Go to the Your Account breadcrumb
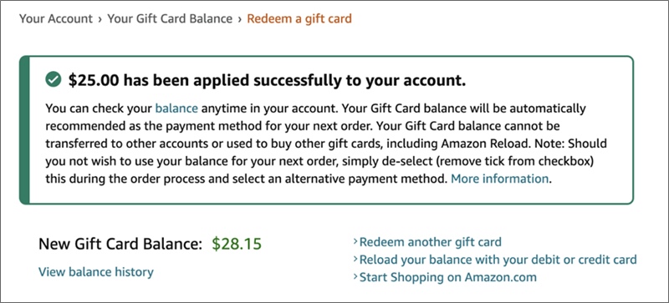This screenshot has height=303, width=669. tap(56, 19)
